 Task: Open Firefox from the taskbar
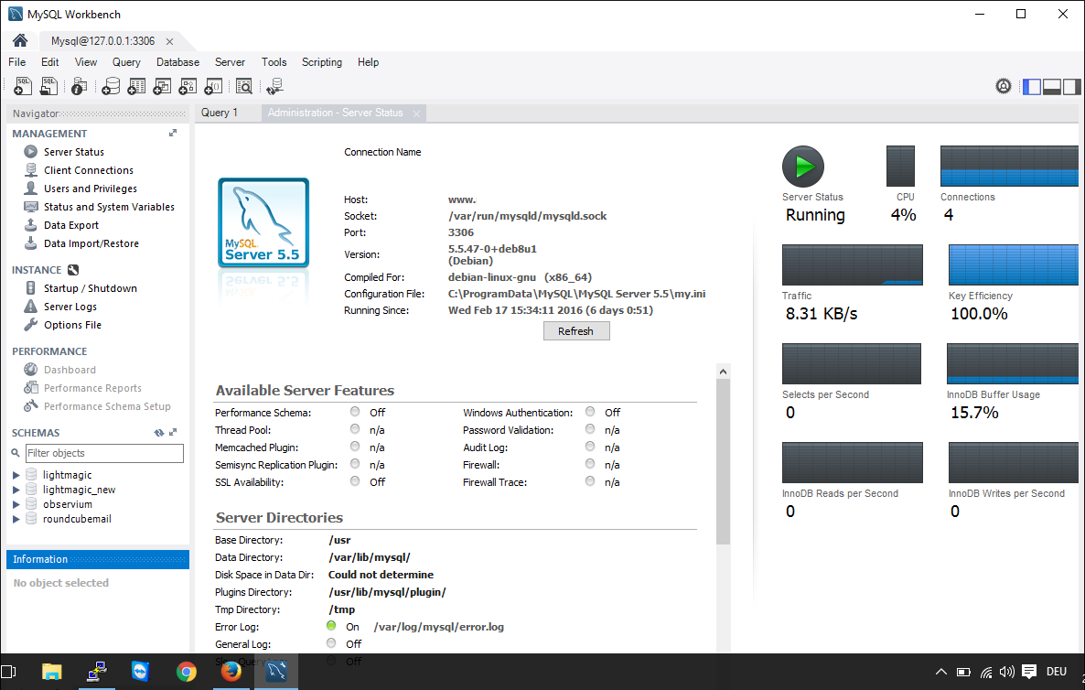(x=231, y=672)
